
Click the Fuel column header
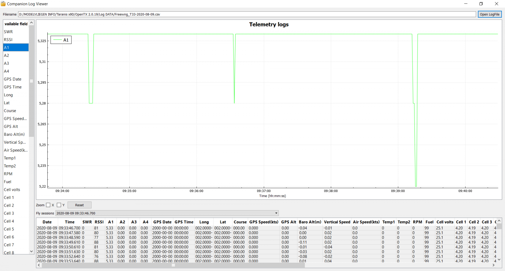click(x=429, y=222)
